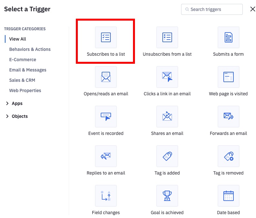Click the 'Subscribes to a list' label
Screen dimensions: 256x218
click(x=106, y=54)
